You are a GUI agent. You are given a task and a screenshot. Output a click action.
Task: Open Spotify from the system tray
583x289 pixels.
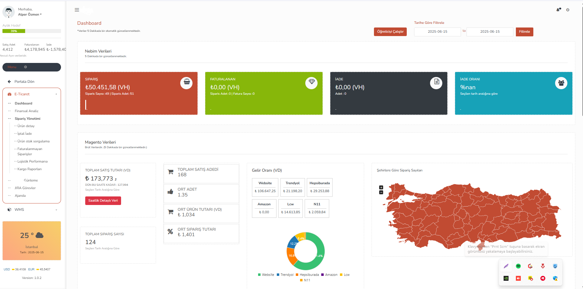coord(518,266)
